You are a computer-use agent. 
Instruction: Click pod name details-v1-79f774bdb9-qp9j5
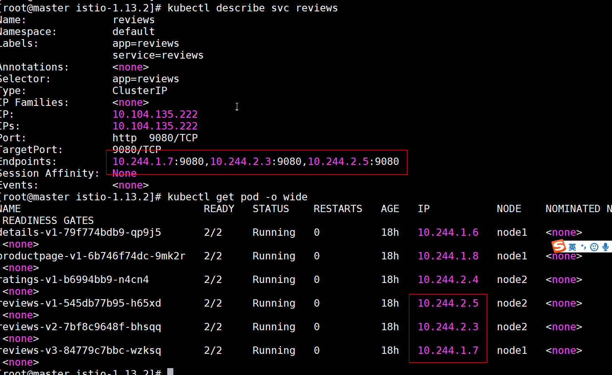click(x=80, y=232)
